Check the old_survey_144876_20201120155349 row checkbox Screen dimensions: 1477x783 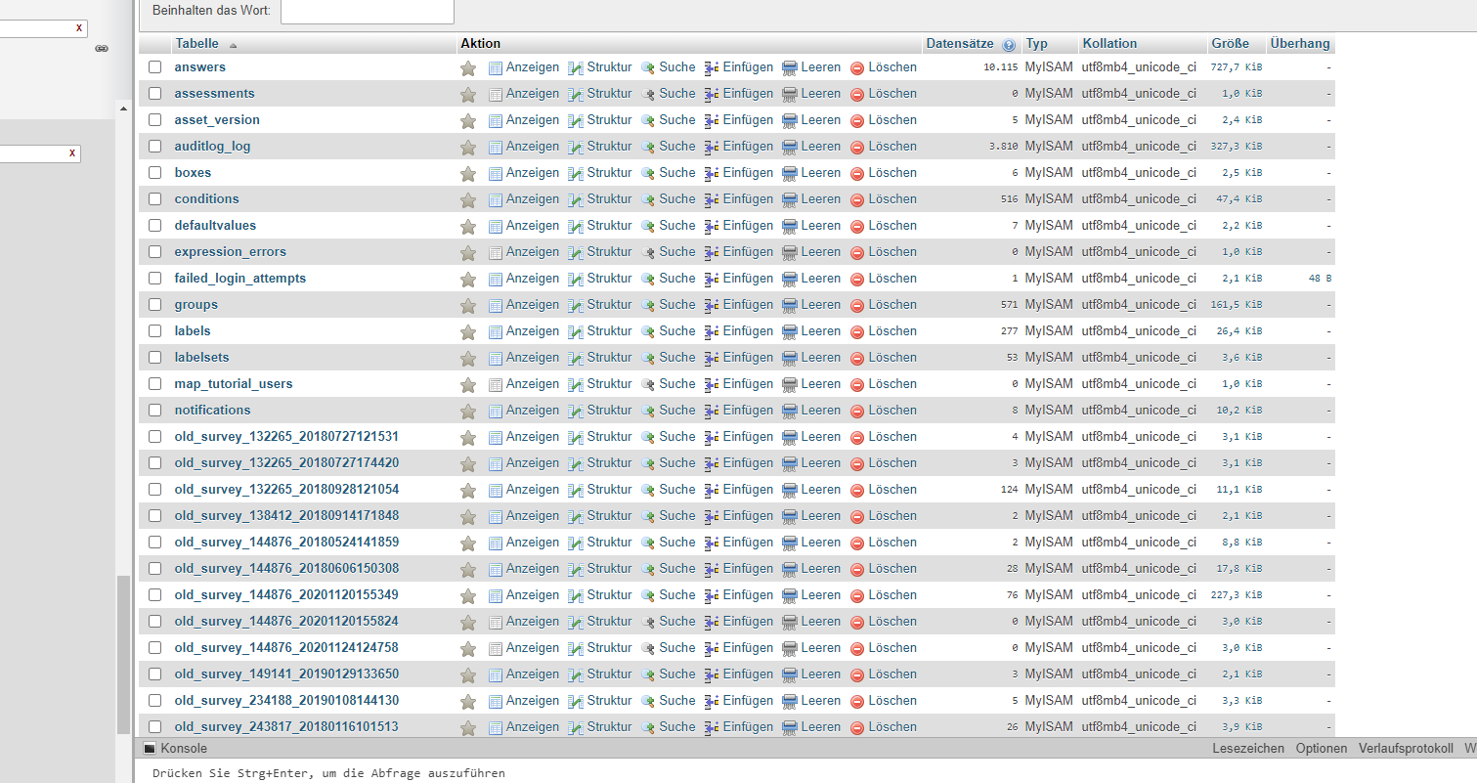pyautogui.click(x=154, y=595)
